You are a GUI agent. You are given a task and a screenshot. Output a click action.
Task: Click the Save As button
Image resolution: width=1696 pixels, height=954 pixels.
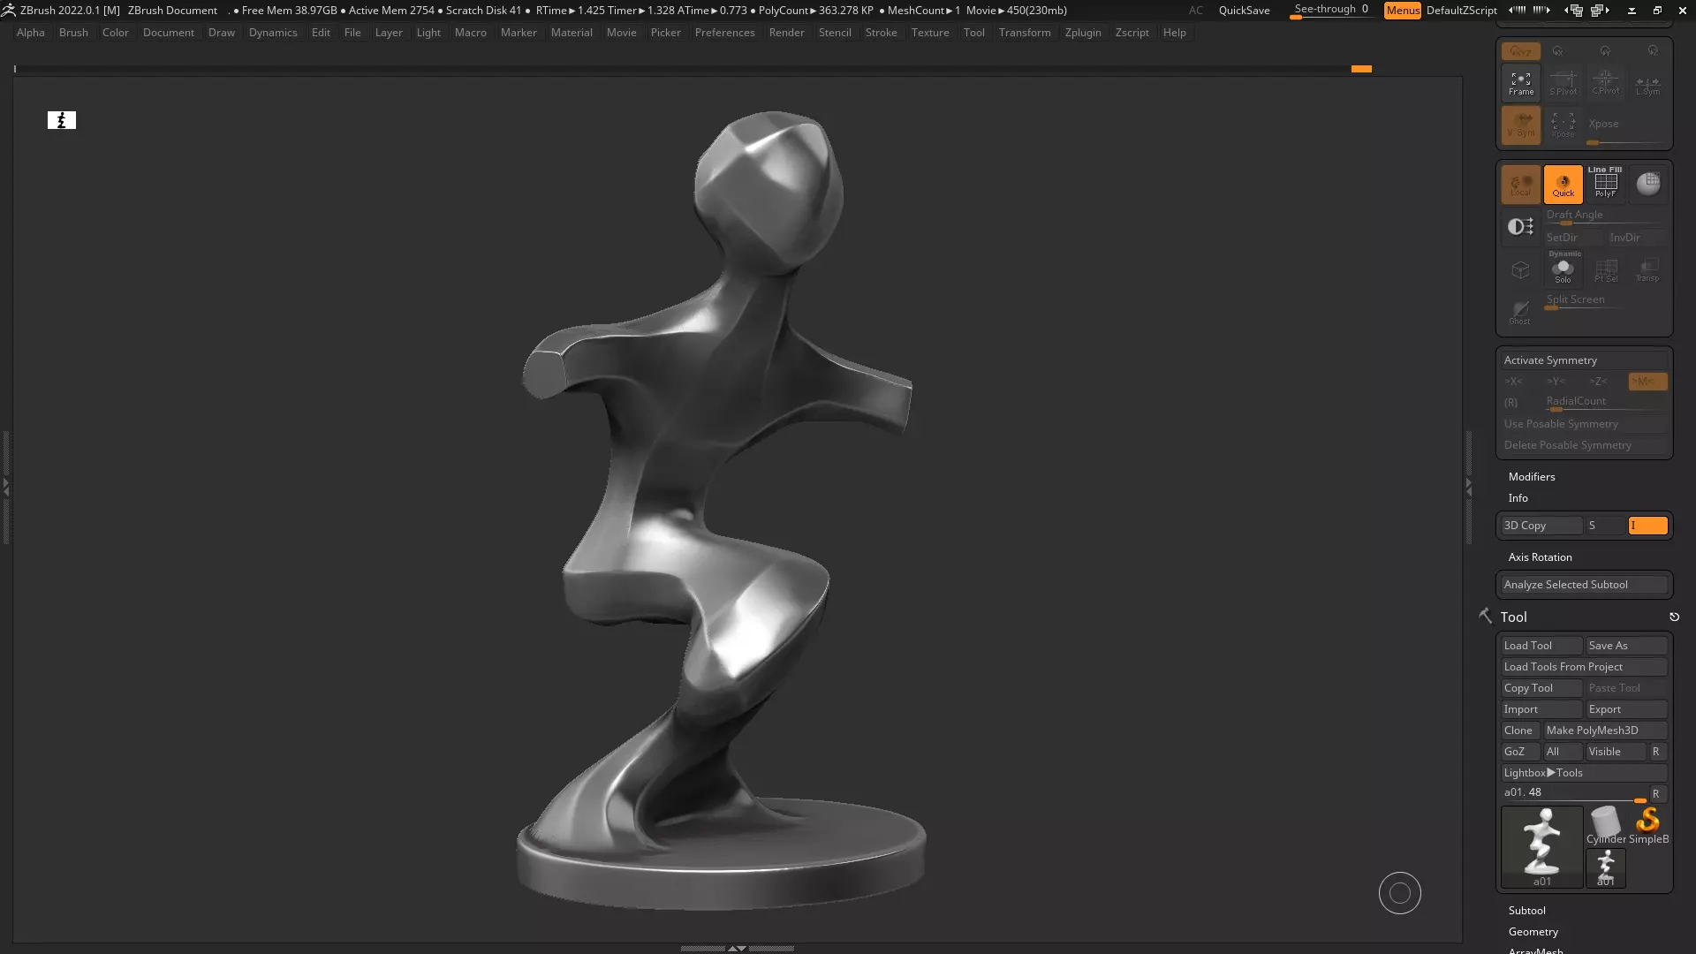(x=1627, y=646)
